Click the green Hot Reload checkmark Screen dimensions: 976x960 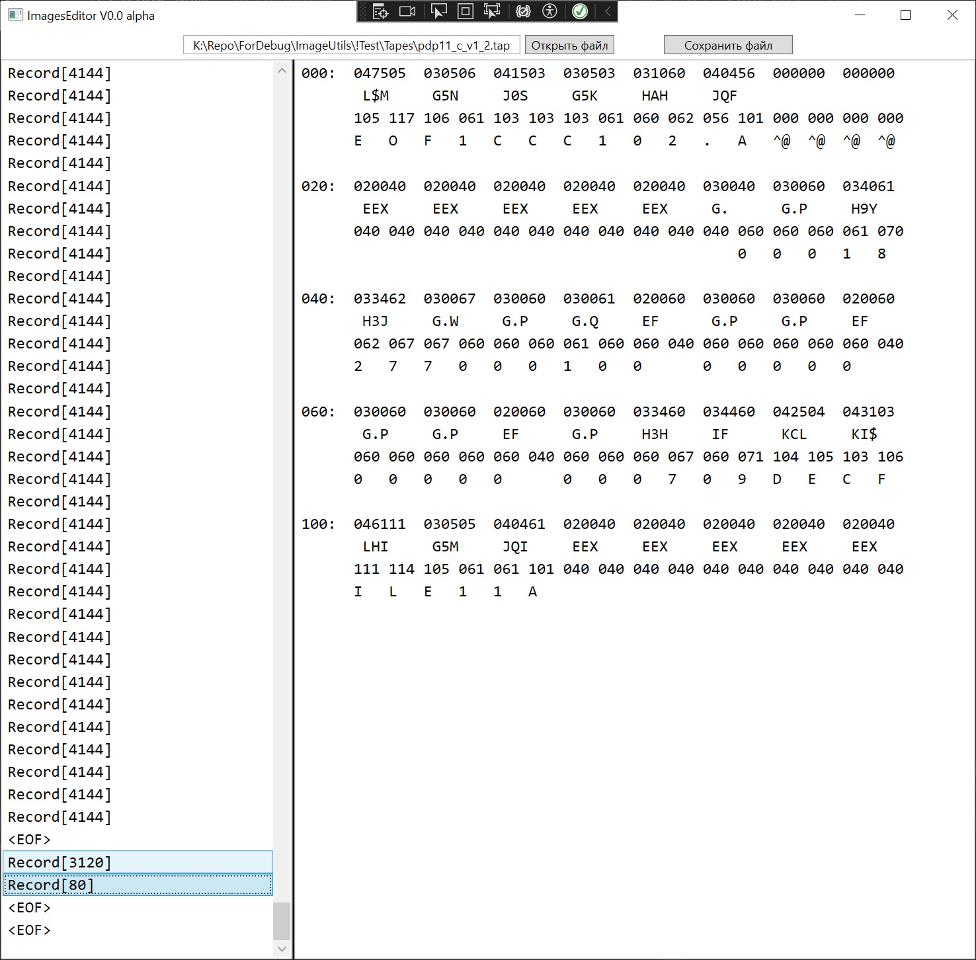pos(580,11)
